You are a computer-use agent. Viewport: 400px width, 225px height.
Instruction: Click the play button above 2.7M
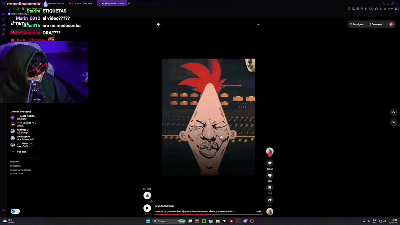coord(147,208)
